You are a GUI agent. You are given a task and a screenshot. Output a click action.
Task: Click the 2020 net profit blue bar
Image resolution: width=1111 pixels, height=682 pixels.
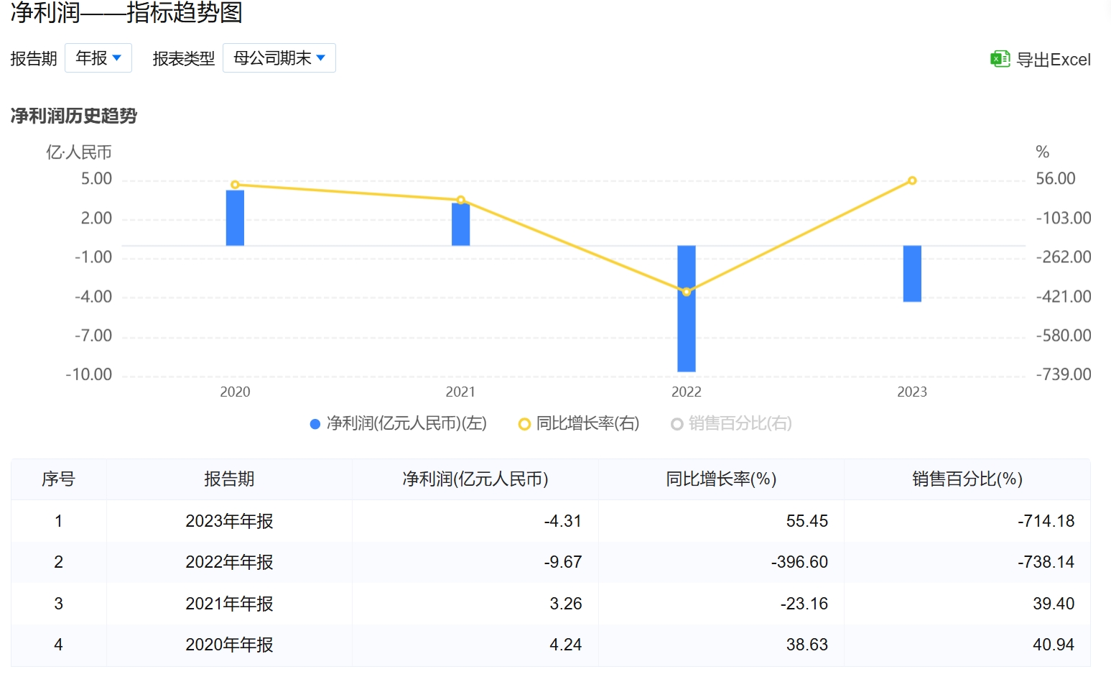click(x=235, y=219)
